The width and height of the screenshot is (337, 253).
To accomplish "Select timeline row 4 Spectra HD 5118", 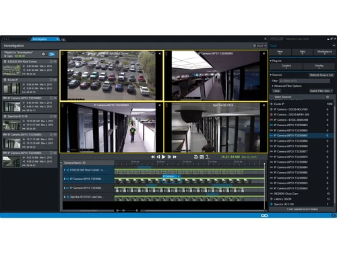I will [x=88, y=197].
